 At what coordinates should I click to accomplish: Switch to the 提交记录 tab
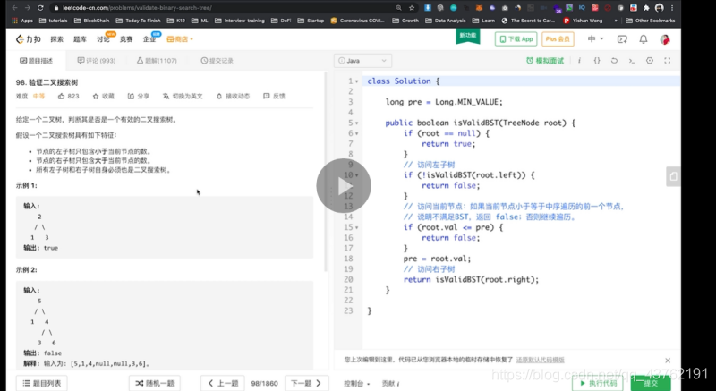click(217, 61)
